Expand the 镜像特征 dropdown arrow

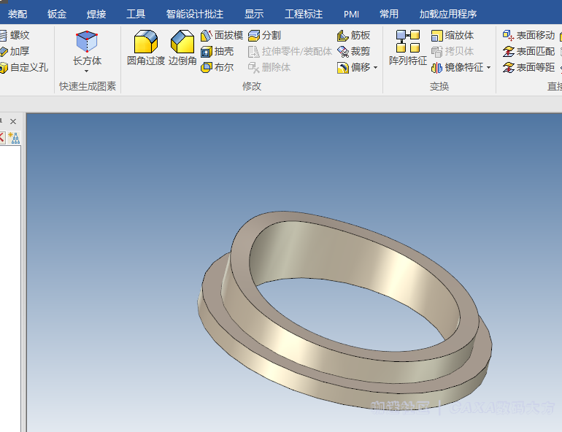tap(488, 68)
